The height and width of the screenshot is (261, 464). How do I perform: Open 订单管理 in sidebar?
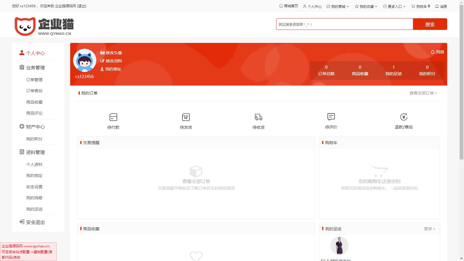34,80
